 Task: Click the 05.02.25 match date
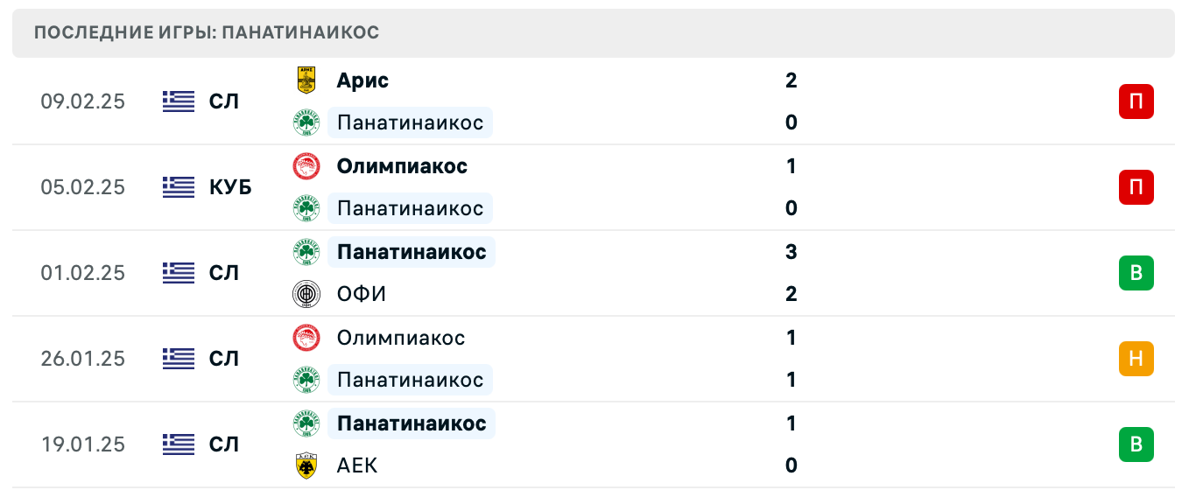tap(83, 187)
